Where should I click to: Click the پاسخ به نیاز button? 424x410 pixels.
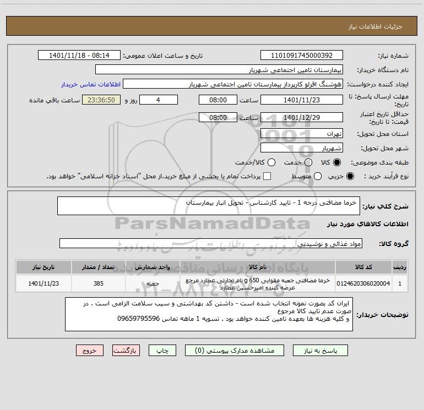pyautogui.click(x=320, y=351)
